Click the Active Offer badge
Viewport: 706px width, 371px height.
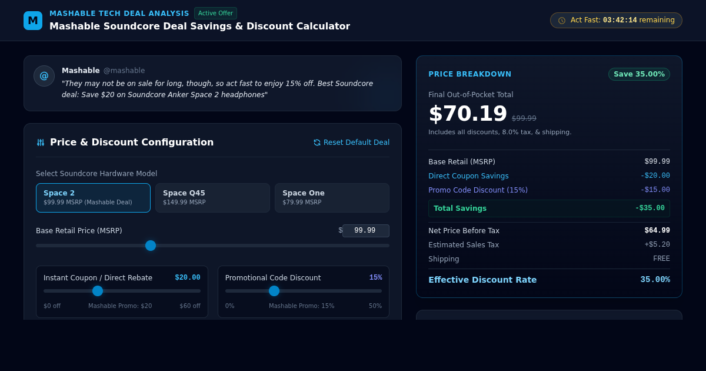coord(215,14)
